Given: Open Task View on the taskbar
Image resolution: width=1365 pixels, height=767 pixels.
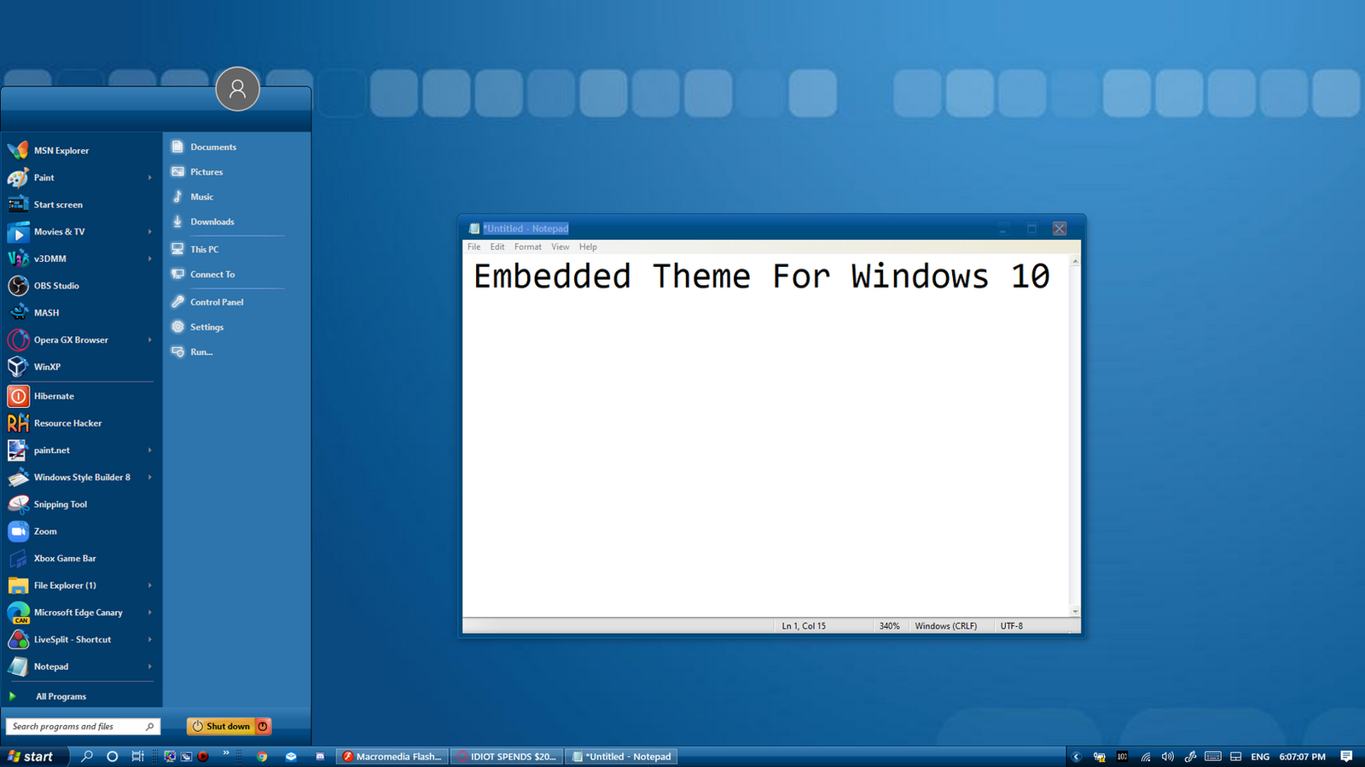Looking at the screenshot, I should (137, 756).
